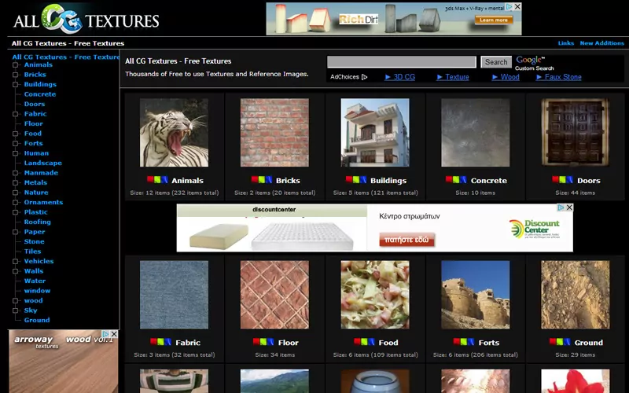
Task: Expand the Vehicles category in the tree
Action: tap(15, 262)
